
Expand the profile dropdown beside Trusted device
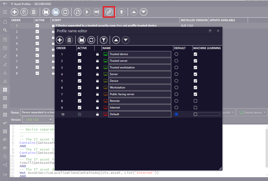coord(229,113)
